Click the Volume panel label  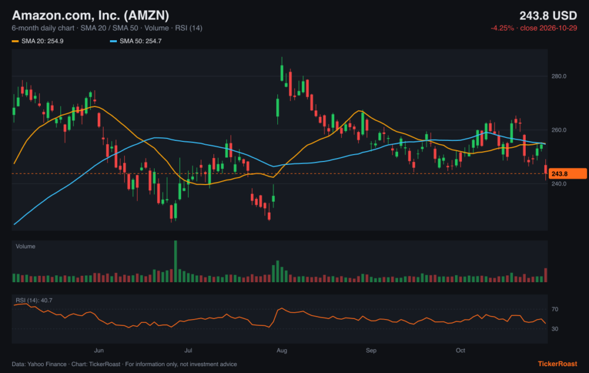(25, 247)
